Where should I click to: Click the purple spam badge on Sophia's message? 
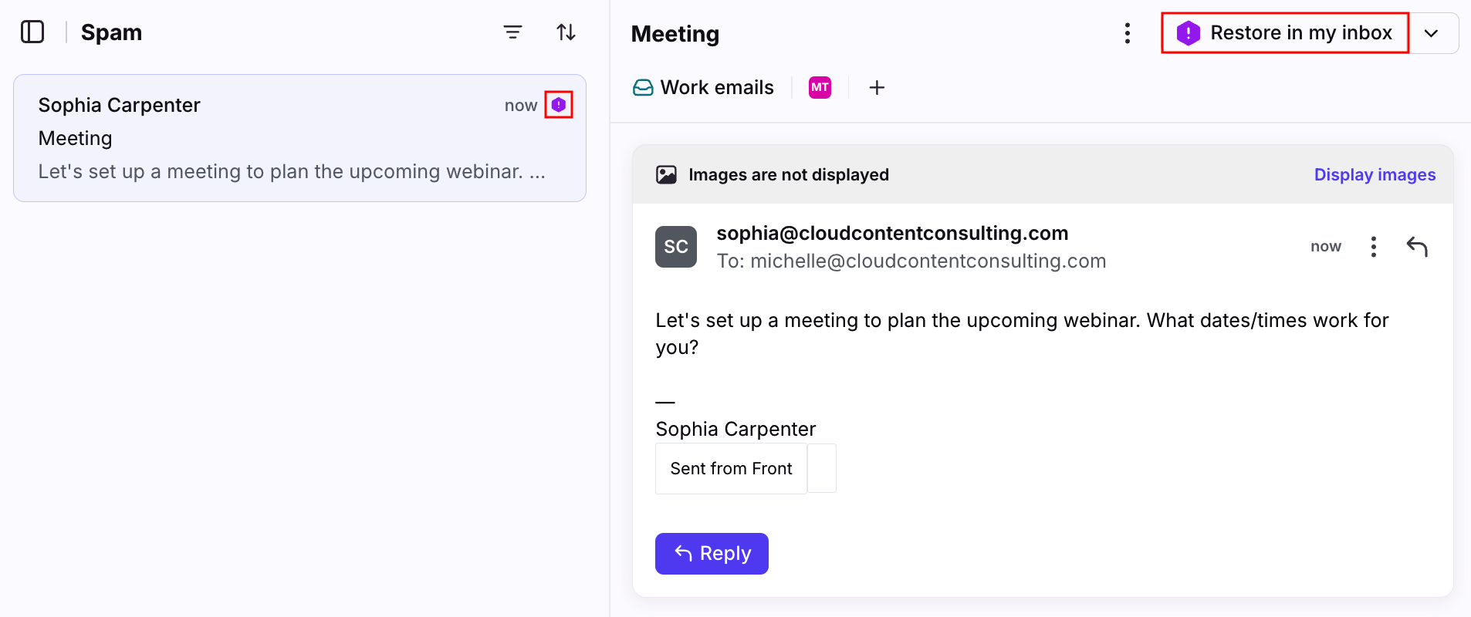tap(559, 105)
